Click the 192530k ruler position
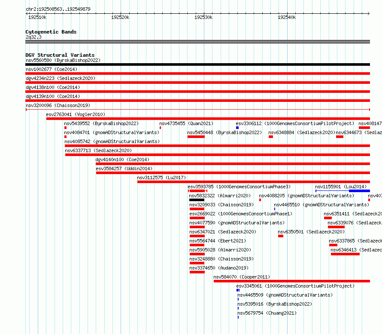The image size is (382, 334). [x=203, y=17]
